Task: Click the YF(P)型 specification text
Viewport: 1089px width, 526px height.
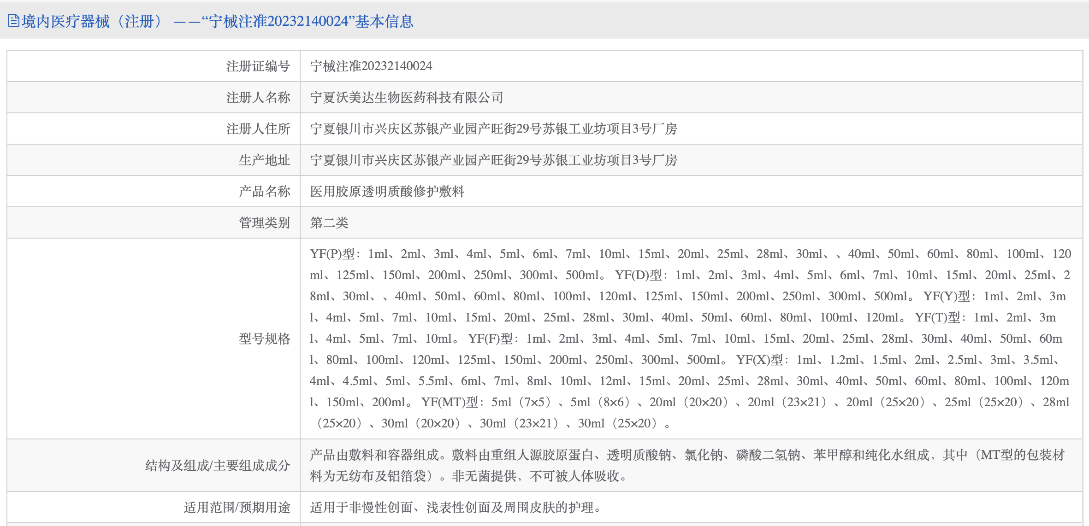Action: (332, 254)
